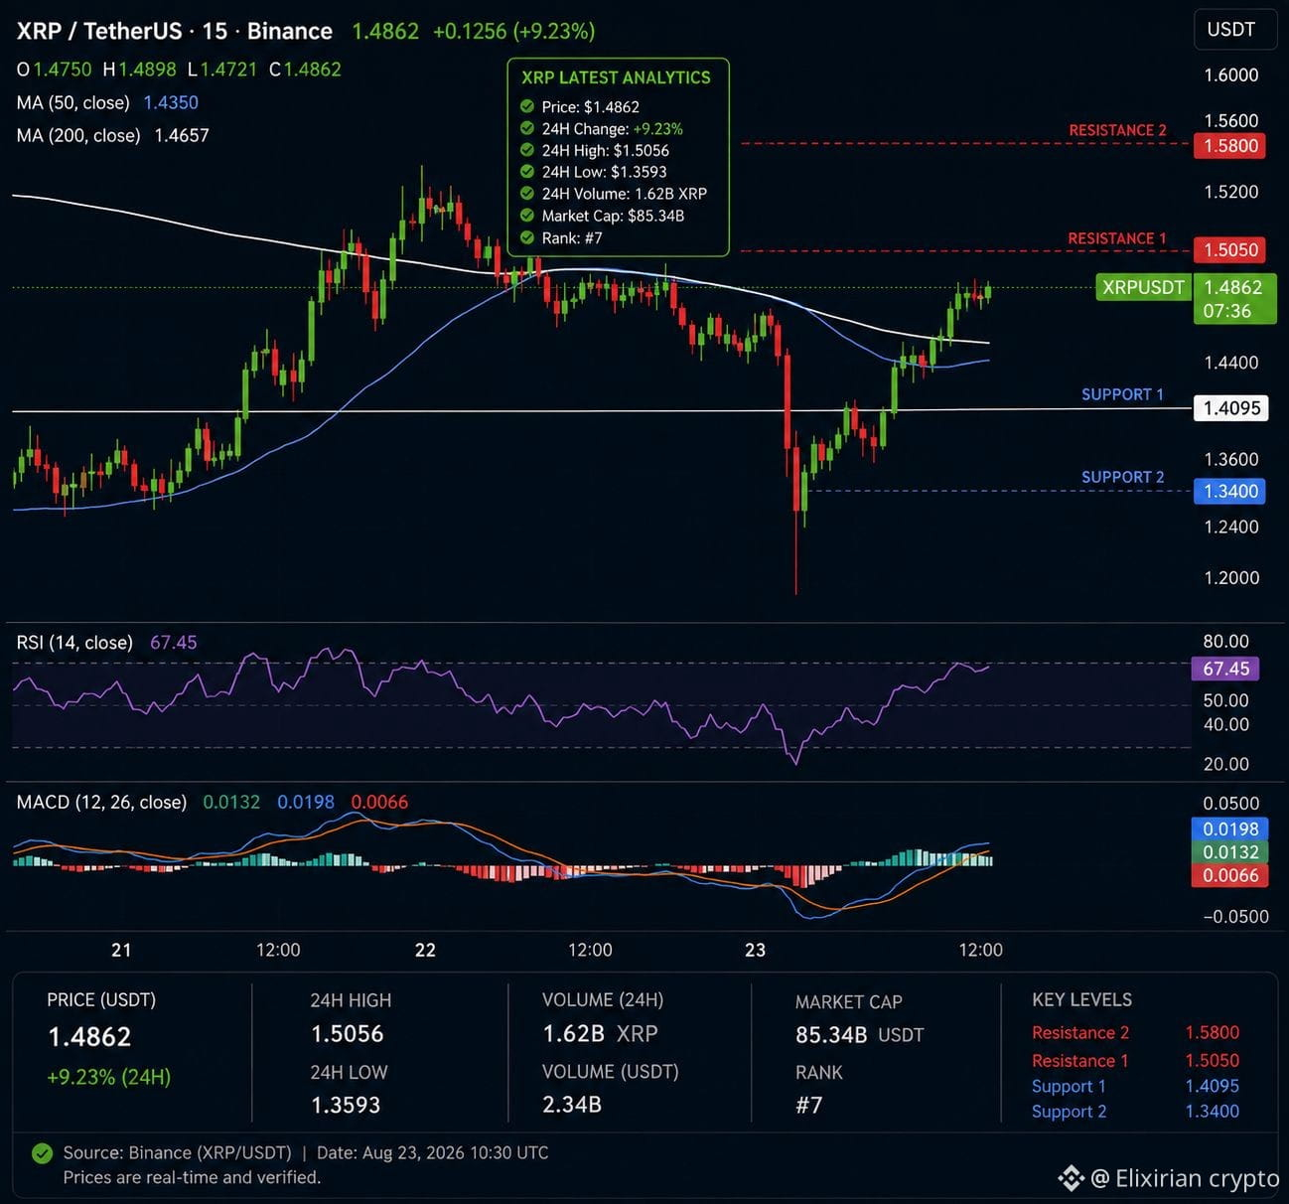Click the purple 67.45 RSI axis tag
The width and height of the screenshot is (1289, 1204).
(1225, 669)
